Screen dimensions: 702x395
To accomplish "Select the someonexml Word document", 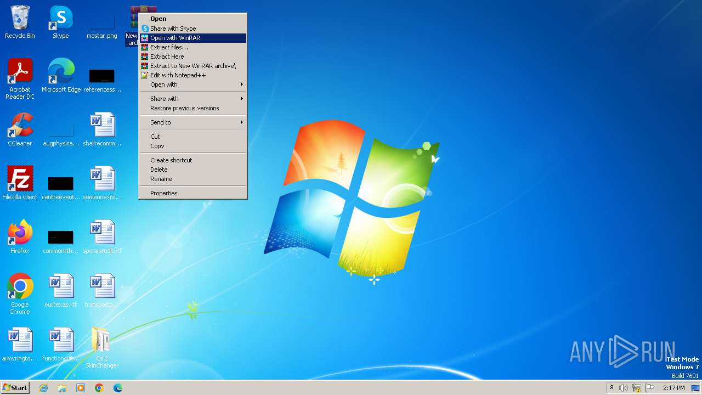I will 102,183.
